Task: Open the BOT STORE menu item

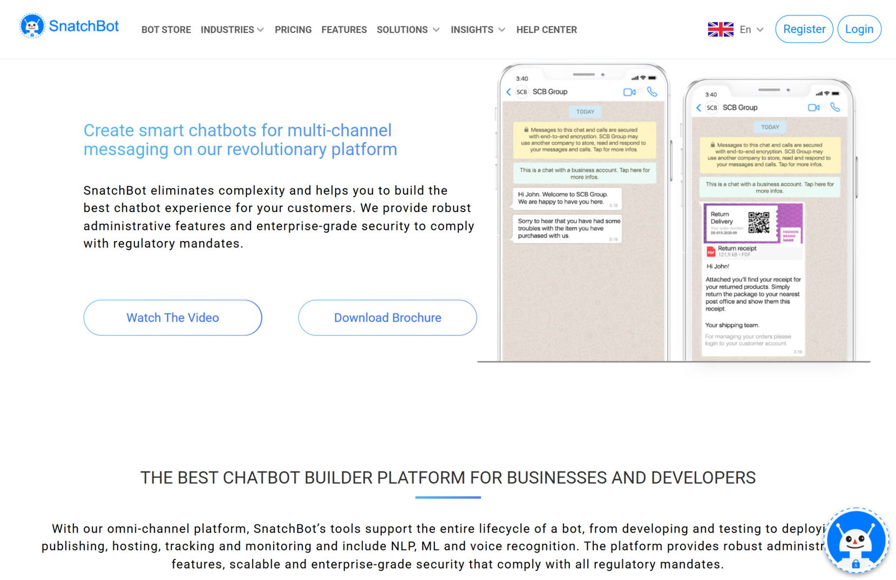Action: coord(166,30)
